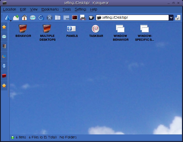Click the disc media icon in toolbar
This screenshot has width=183, height=142.
tap(33, 18)
